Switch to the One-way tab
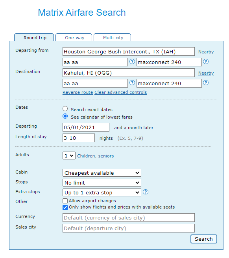The height and width of the screenshot is (258, 229). (x=74, y=38)
